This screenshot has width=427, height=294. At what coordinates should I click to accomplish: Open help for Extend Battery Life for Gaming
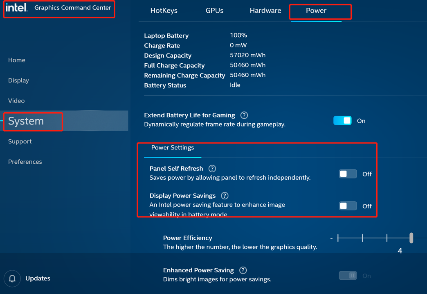coord(244,115)
